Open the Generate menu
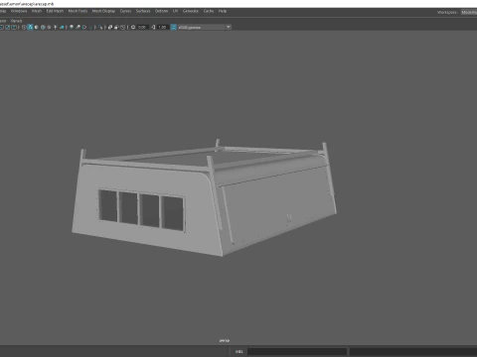Screen dimensions: 477x357 tap(191, 11)
